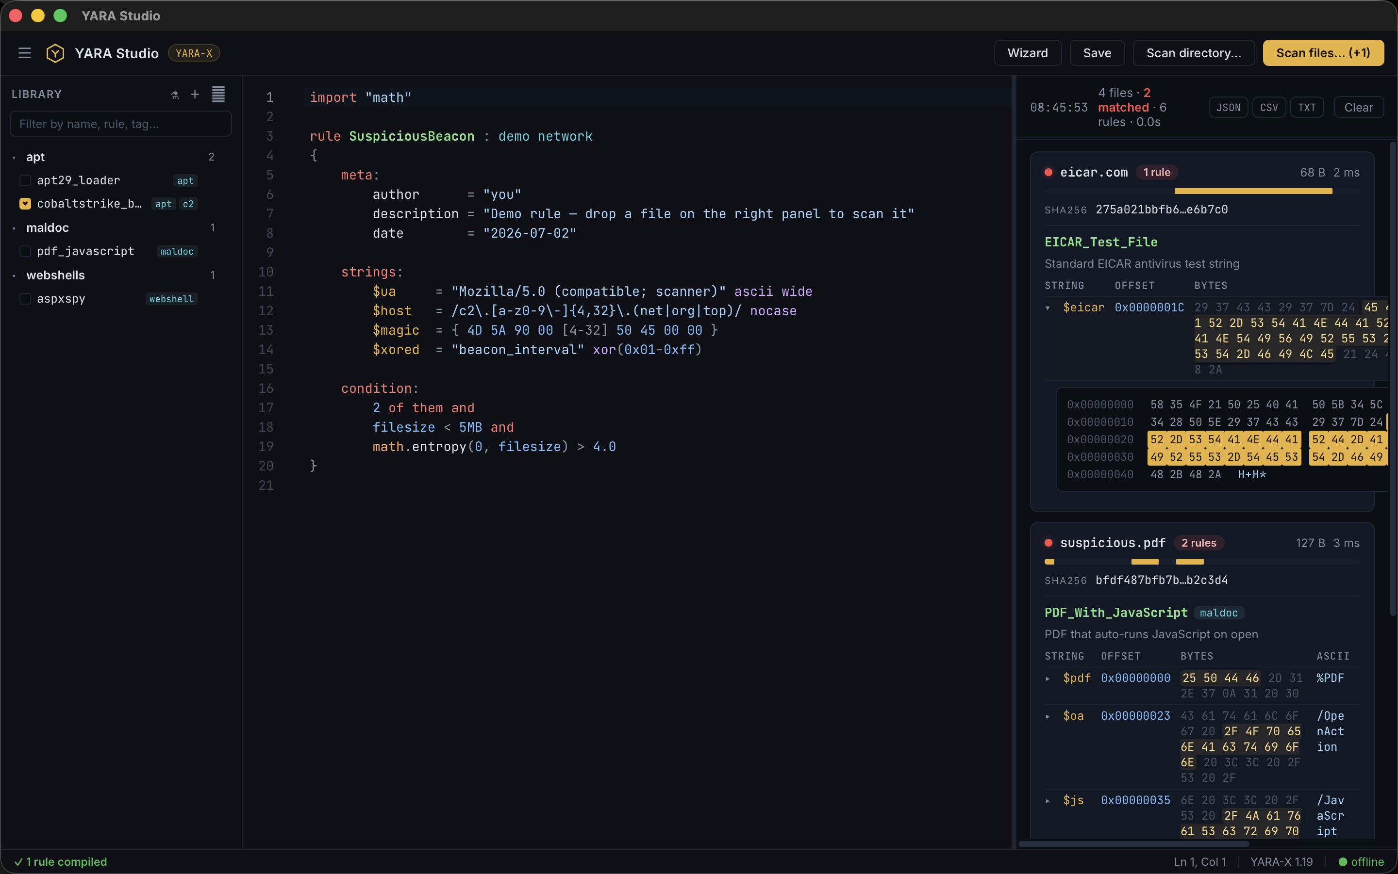Click the Scan files (+1) button

click(x=1323, y=53)
